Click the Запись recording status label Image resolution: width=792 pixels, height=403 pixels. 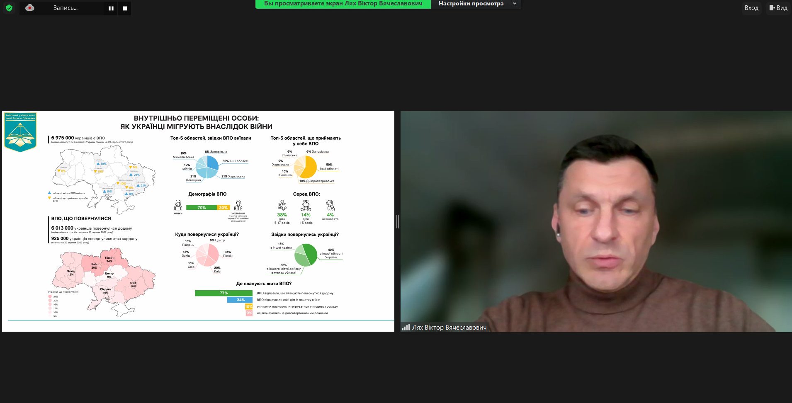pos(65,8)
